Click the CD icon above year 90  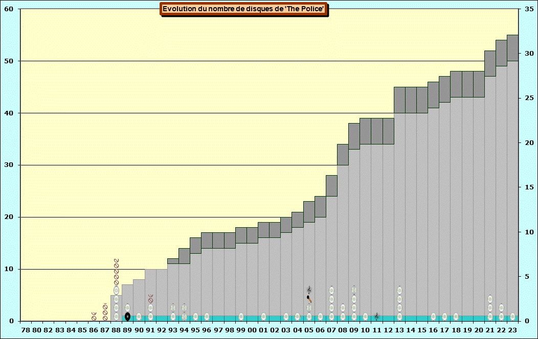139,317
